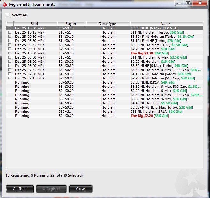Screen dimensions: 210x198
Task: Check the Dec 25 08:45 MSK row checkbox
Action: point(10,45)
